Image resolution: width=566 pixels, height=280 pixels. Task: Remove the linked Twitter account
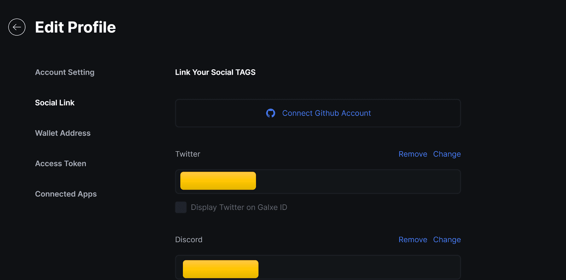pyautogui.click(x=413, y=154)
